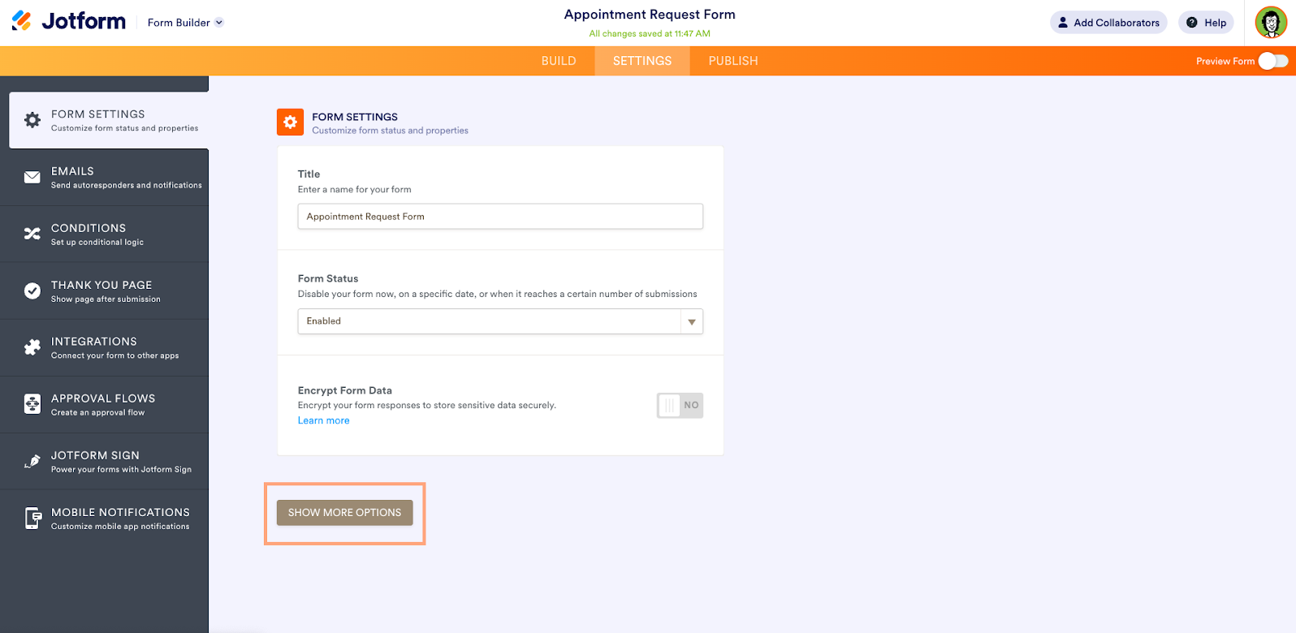This screenshot has height=633, width=1296.
Task: Click the Form Settings gear icon in sidebar
Action: click(32, 120)
